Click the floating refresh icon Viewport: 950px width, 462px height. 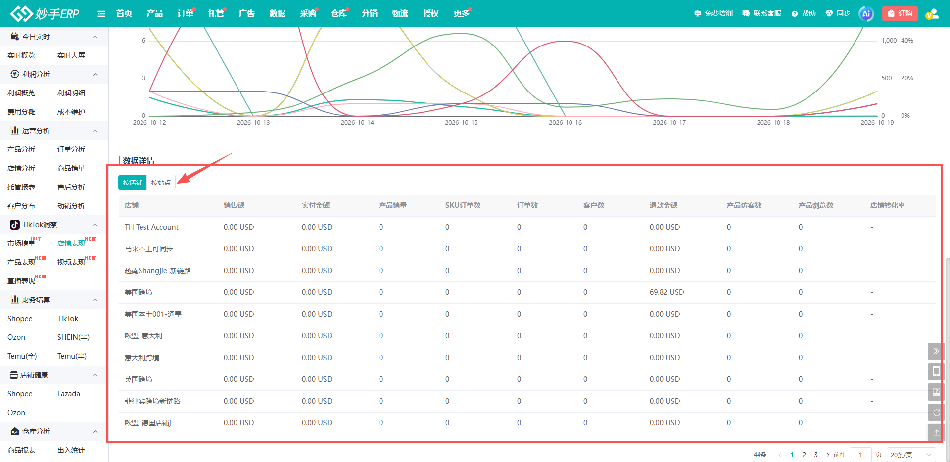click(x=936, y=412)
